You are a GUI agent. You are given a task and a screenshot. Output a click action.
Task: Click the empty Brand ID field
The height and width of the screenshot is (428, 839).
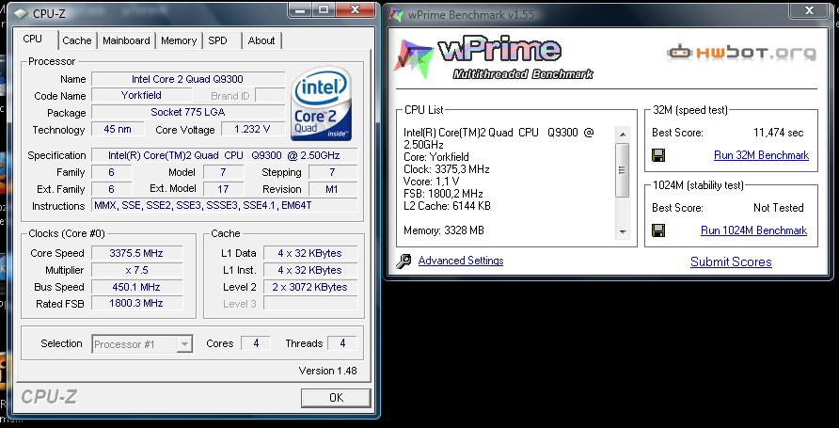point(270,95)
